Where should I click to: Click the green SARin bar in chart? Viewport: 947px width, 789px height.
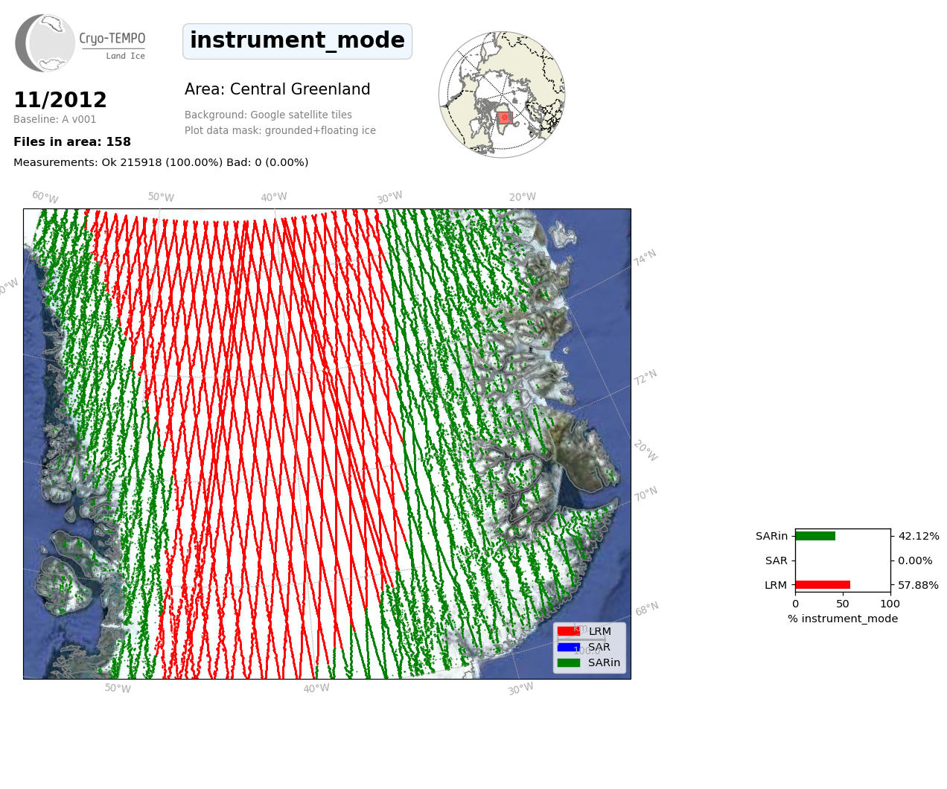815,536
